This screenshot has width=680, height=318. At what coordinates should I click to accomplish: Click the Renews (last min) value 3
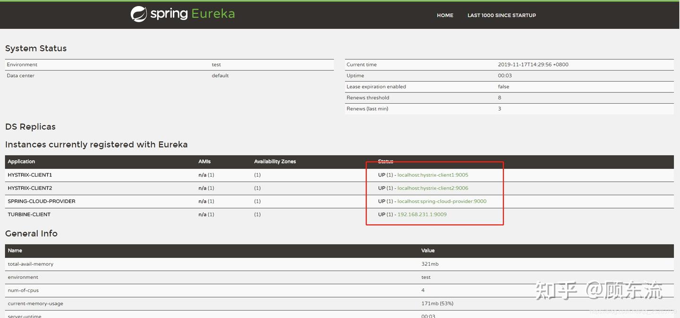point(500,109)
